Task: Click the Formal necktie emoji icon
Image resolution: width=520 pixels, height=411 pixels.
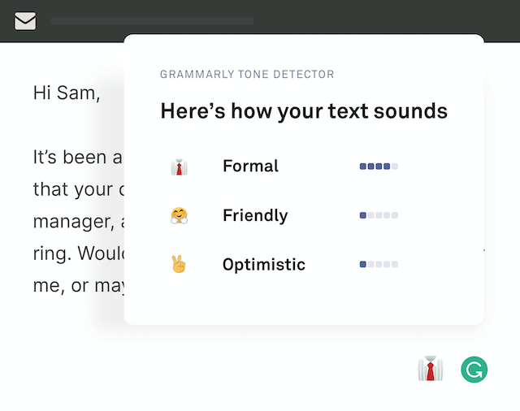Action: [x=179, y=167]
